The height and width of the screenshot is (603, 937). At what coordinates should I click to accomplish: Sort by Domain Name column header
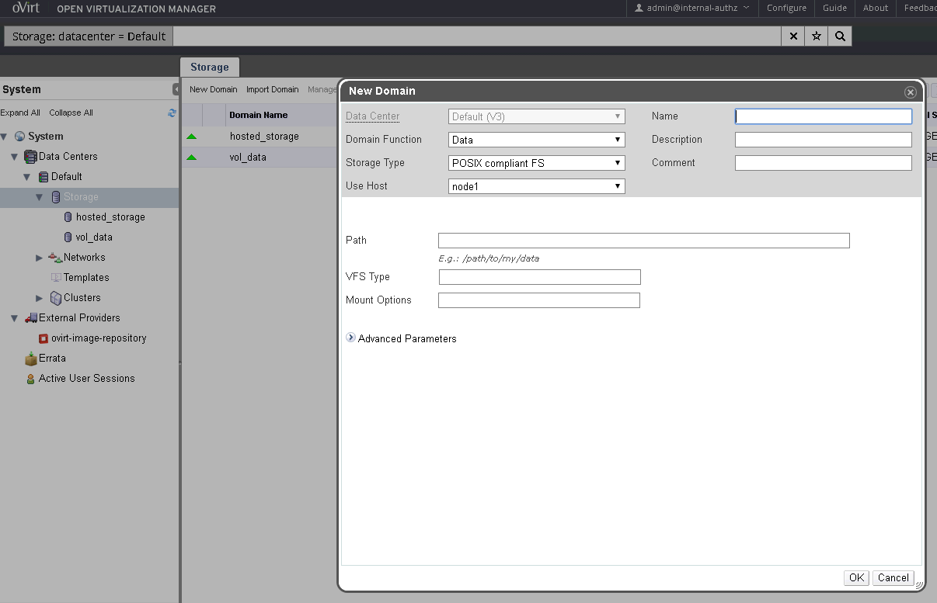tap(259, 115)
